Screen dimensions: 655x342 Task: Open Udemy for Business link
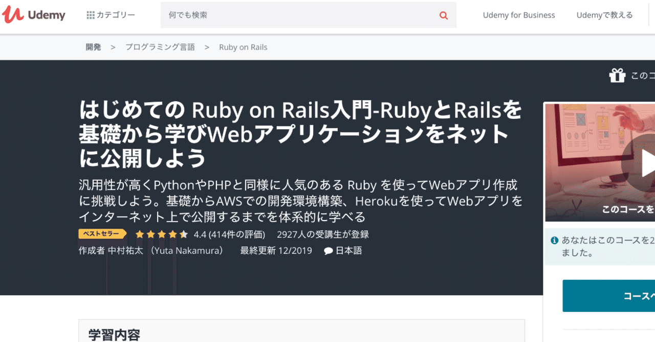click(x=519, y=15)
